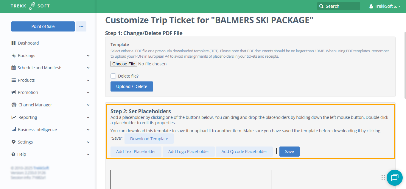This screenshot has width=406, height=189.
Task: Click the Settings gear icon
Action: 13,142
